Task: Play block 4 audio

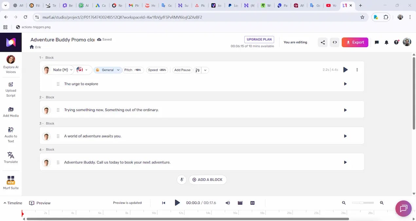Action: (x=345, y=162)
